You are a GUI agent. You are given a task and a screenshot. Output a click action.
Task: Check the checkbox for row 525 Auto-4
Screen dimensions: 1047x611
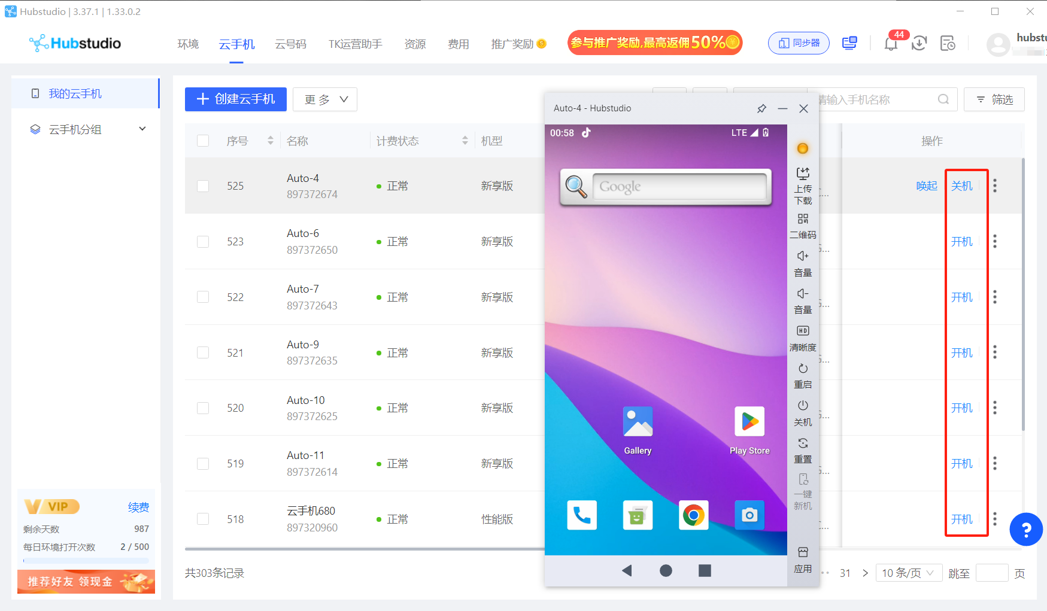coord(203,186)
